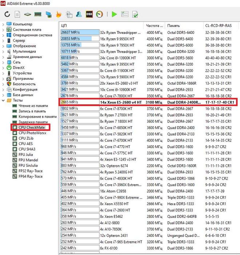This screenshot has width=240, height=255.
Task: Open Копирование в памяти test
Action: (x=38, y=117)
